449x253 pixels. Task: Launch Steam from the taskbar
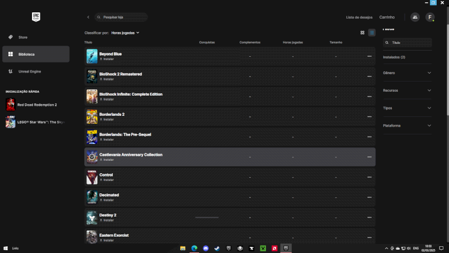coord(217,248)
